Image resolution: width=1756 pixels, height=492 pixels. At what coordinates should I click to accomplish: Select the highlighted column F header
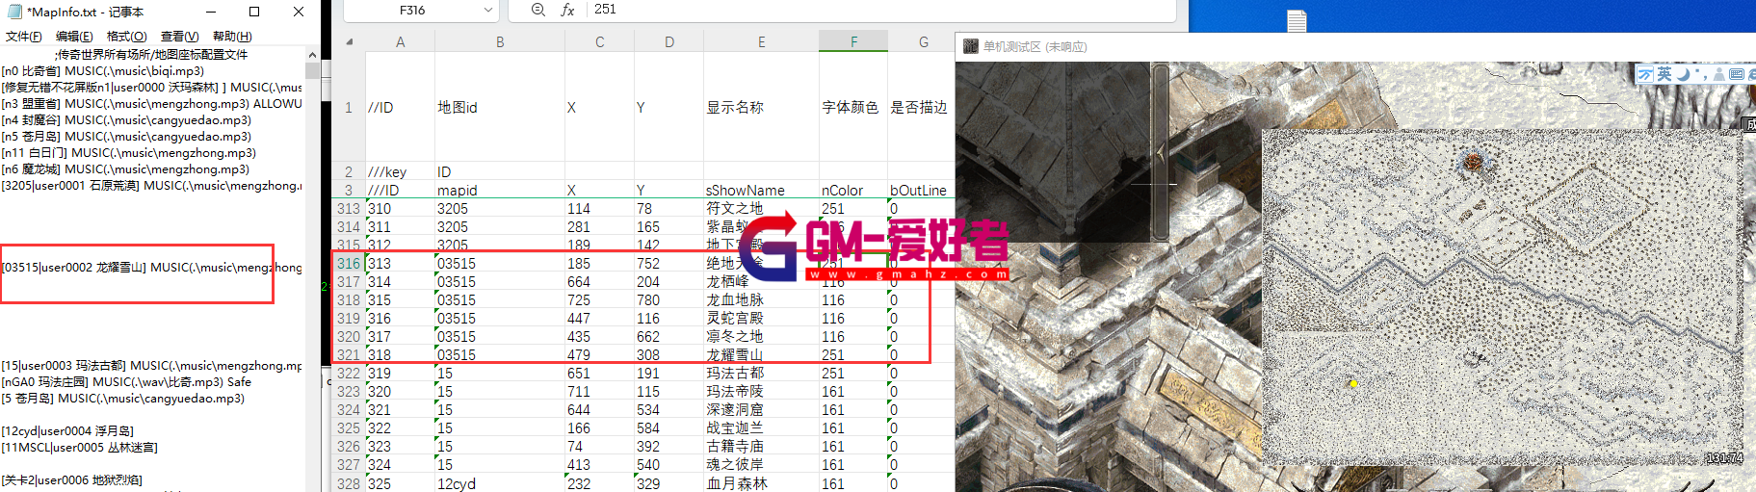853,41
